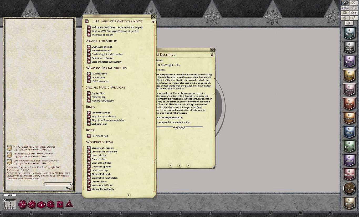Image resolution: width=359 pixels, height=217 pixels.
Task: Open the Forgetful Sap entry
Action: 99,97
